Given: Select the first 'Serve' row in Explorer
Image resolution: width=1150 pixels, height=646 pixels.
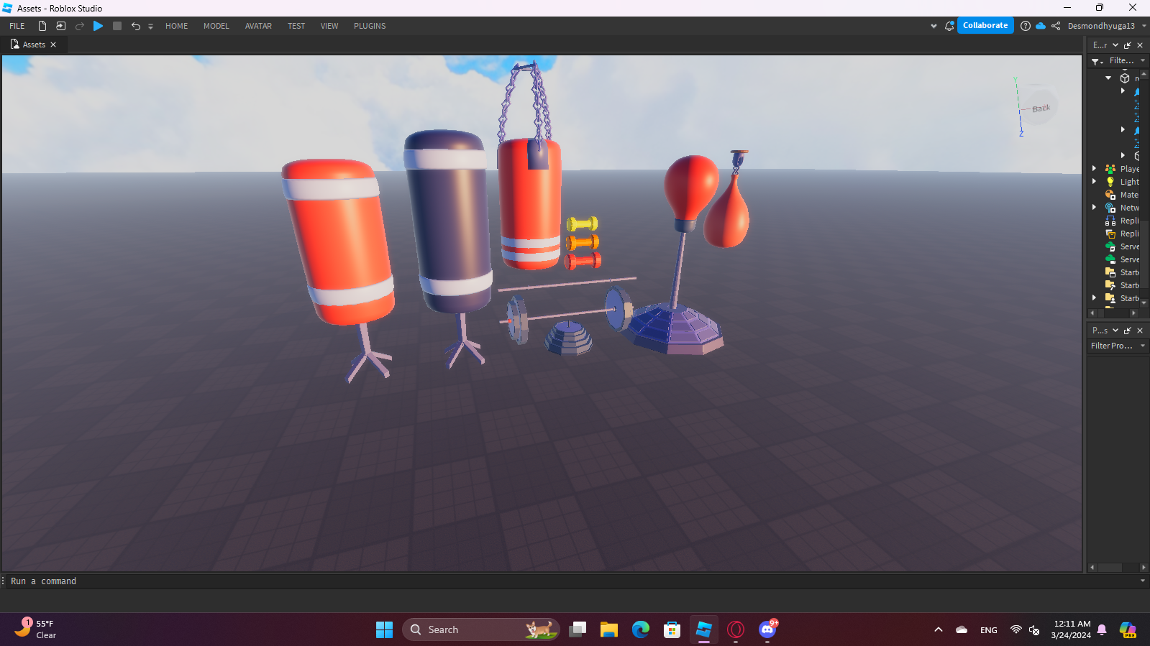Looking at the screenshot, I should click(1122, 246).
